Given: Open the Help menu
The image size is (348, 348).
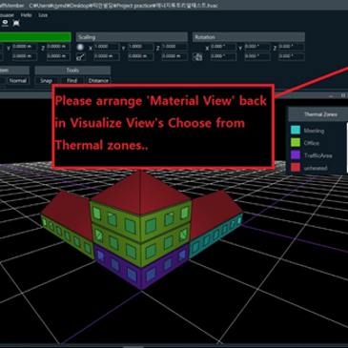Looking at the screenshot, I should (26, 15).
